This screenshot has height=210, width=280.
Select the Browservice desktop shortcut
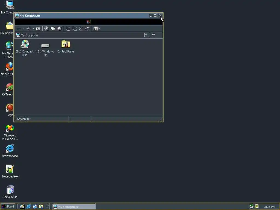tap(10, 151)
